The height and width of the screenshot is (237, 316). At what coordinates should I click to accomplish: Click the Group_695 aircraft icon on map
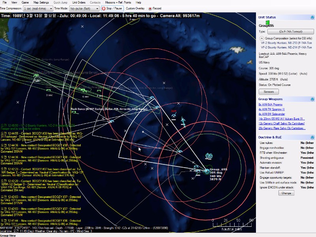(207, 171)
